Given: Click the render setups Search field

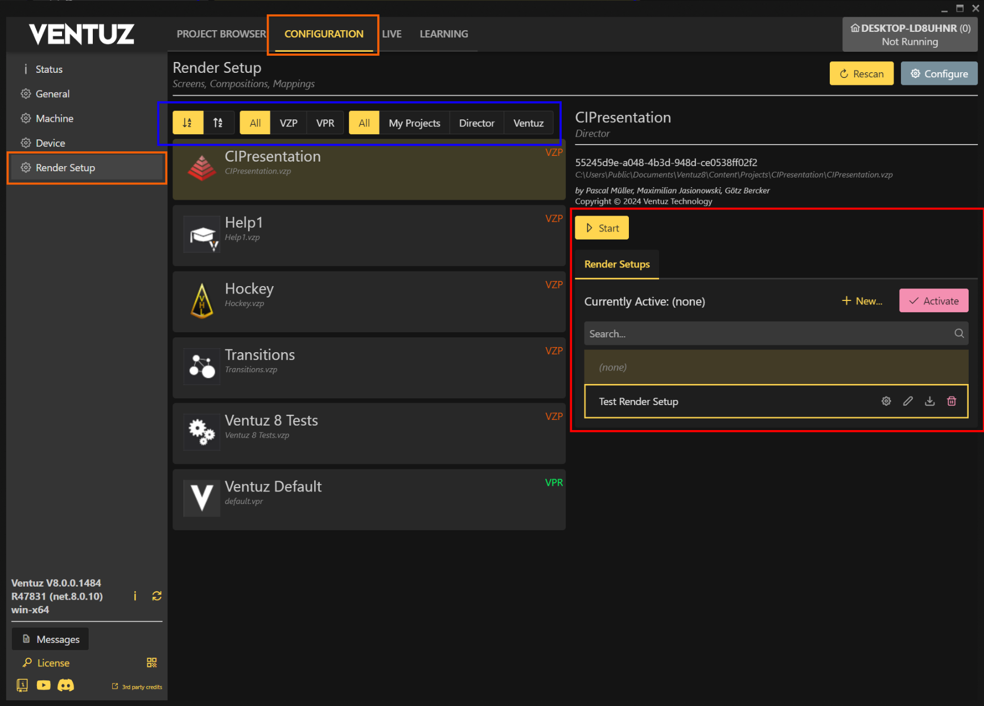Looking at the screenshot, I should tap(768, 334).
